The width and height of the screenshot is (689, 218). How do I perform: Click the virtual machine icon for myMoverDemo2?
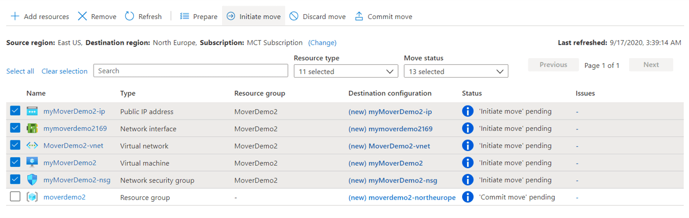[32, 163]
